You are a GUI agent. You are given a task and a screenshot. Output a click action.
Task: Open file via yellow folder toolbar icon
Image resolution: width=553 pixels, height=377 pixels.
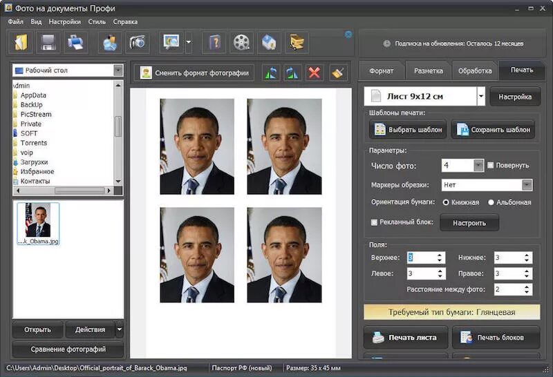coord(21,42)
